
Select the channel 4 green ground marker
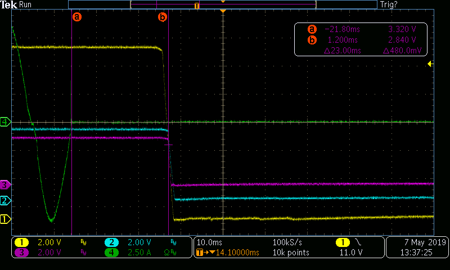pyautogui.click(x=6, y=121)
